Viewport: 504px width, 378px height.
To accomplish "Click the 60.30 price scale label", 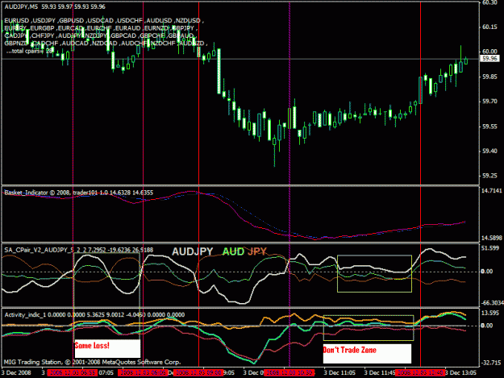I will pos(489,3).
